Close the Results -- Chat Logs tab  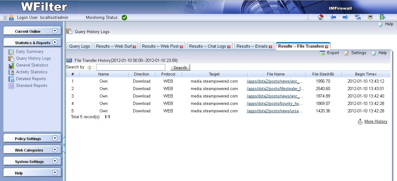(x=229, y=47)
